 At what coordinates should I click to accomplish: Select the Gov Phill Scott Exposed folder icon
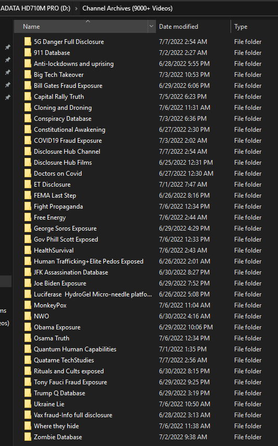coord(28,239)
